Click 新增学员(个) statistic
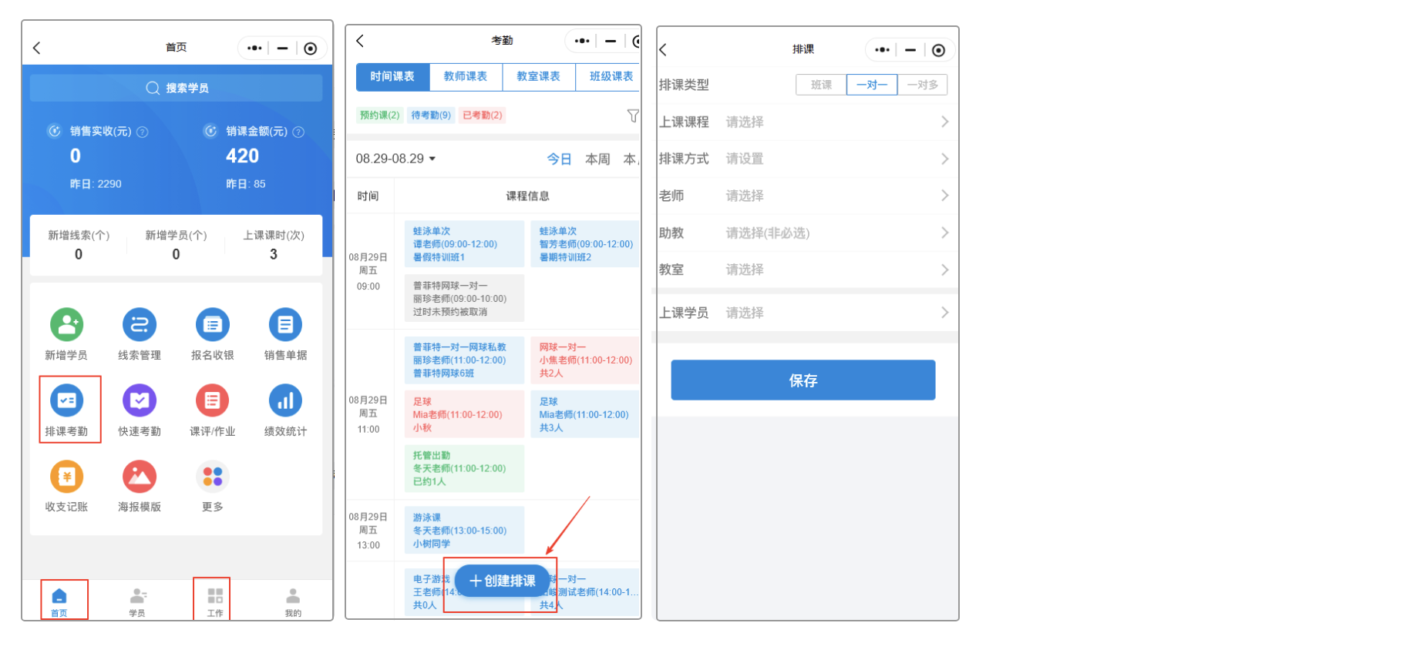 tap(176, 245)
